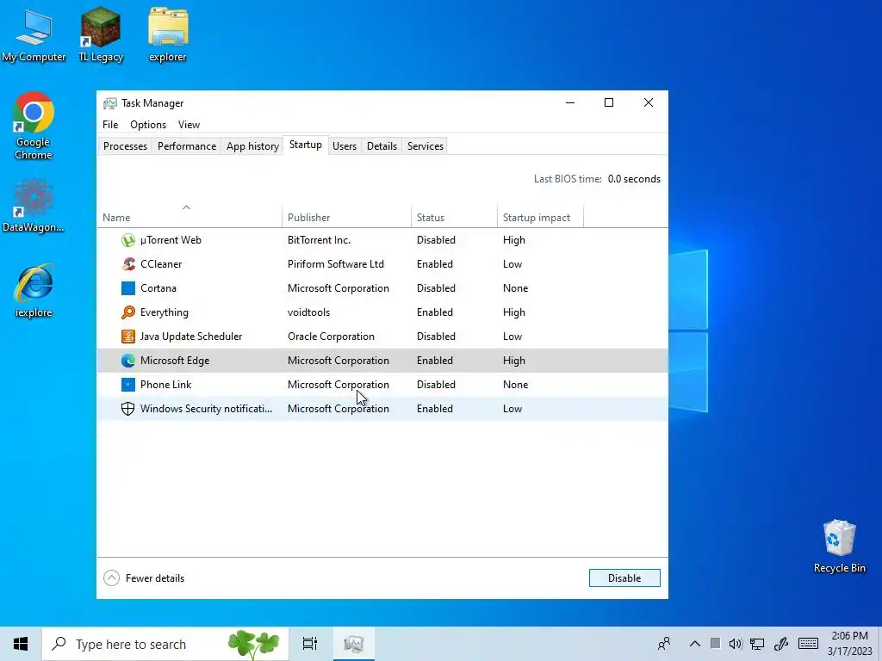The width and height of the screenshot is (882, 661).
Task: Sort by the Name column header
Action: 189,218
